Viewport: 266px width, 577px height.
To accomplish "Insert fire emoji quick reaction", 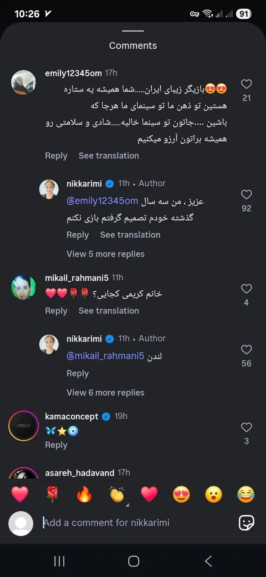I will pos(84,494).
